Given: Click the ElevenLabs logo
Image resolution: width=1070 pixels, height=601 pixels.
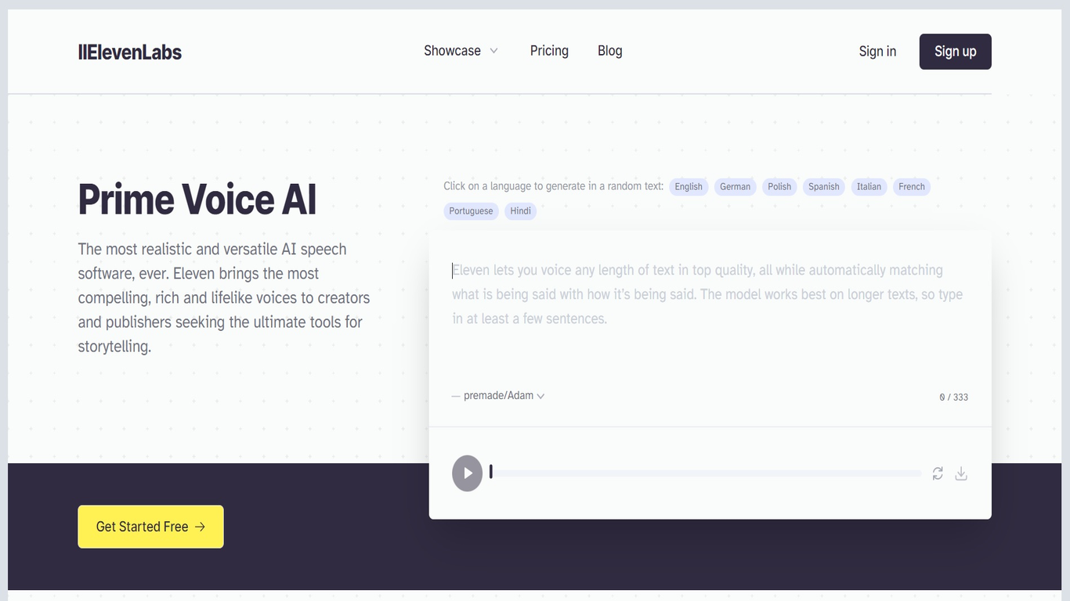Looking at the screenshot, I should click(129, 51).
